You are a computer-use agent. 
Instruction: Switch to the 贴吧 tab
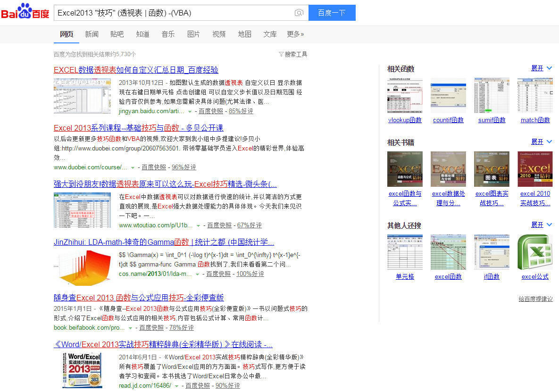click(x=117, y=34)
